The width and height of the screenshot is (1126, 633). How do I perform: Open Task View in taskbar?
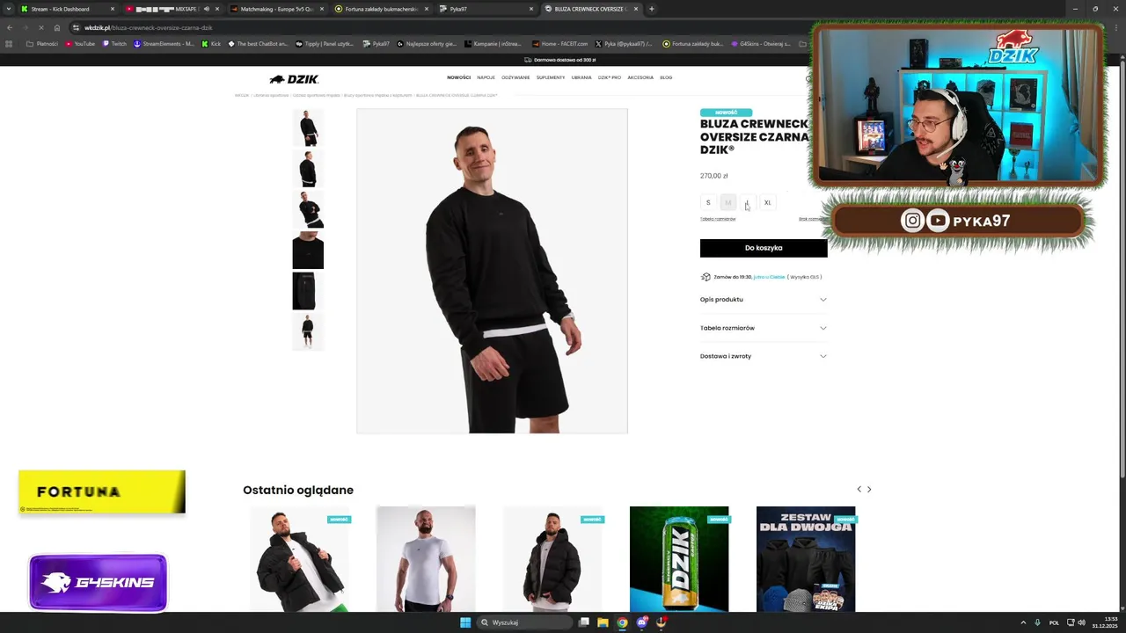pyautogui.click(x=583, y=622)
